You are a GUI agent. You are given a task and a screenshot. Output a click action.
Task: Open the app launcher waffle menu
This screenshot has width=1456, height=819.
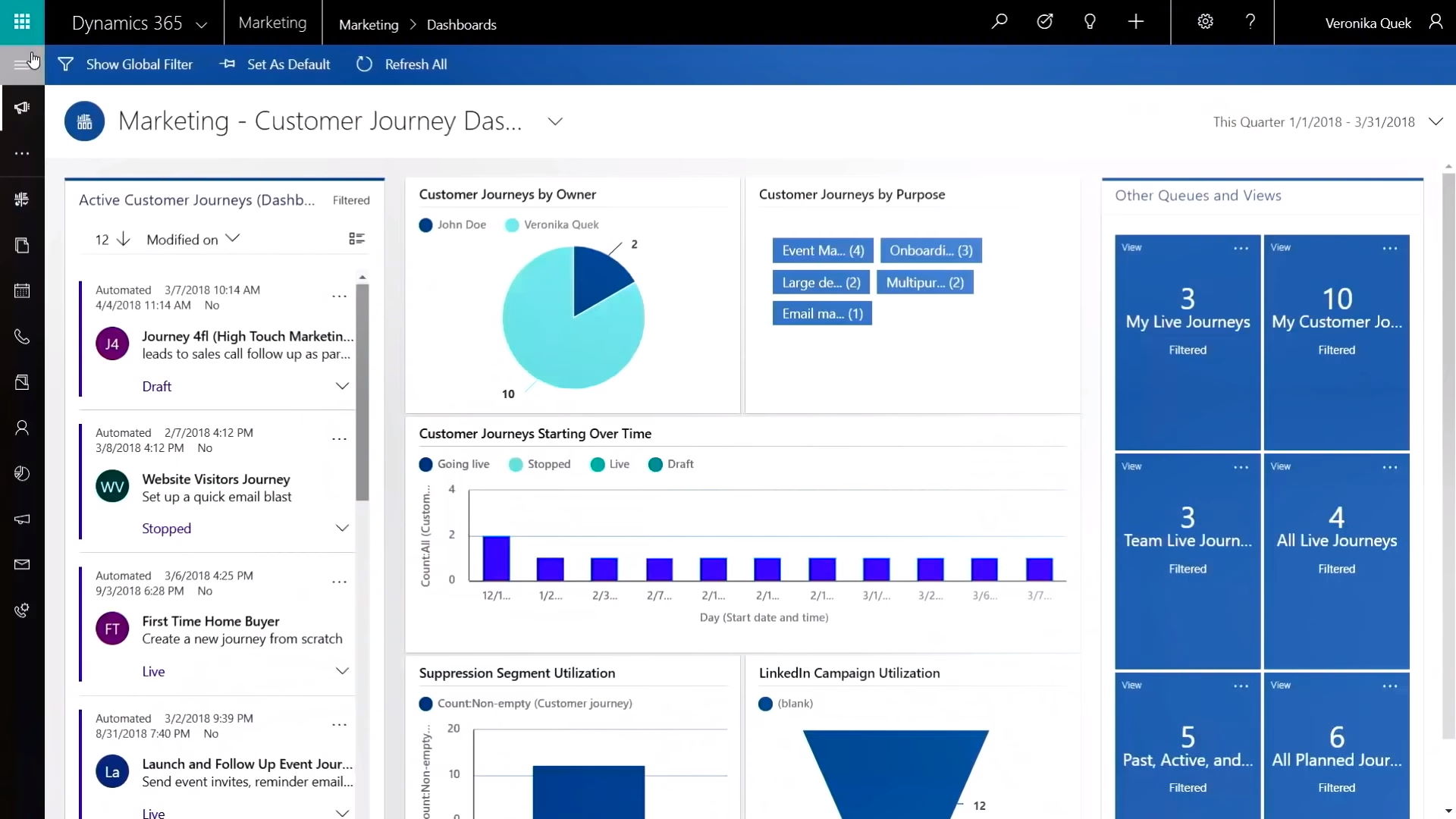[21, 22]
